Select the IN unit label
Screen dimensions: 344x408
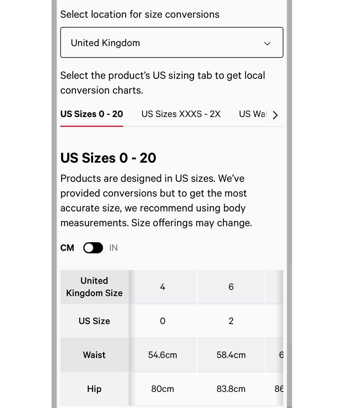tap(113, 248)
